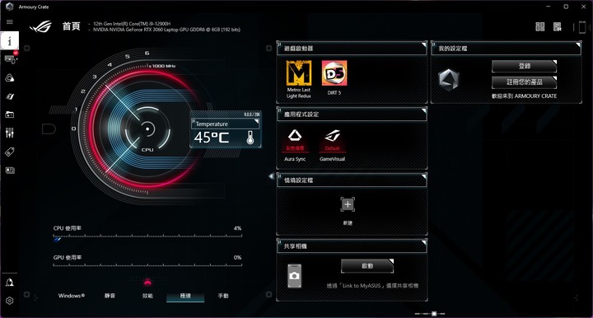Click the 新建 label under plus icon
Image resolution: width=593 pixels, height=318 pixels.
[x=348, y=223]
